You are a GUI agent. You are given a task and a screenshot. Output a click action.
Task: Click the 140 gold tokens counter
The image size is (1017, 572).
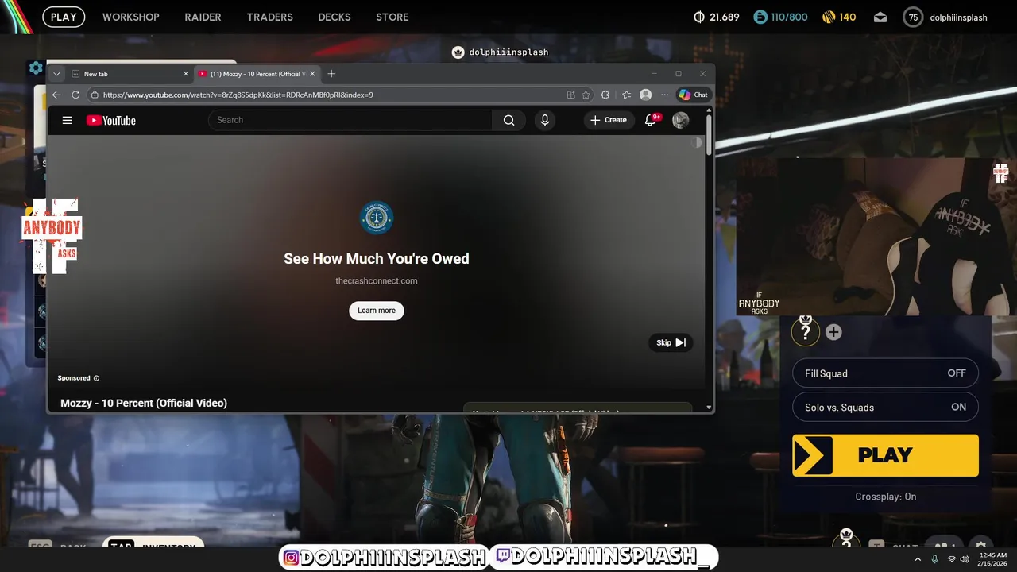(x=838, y=17)
